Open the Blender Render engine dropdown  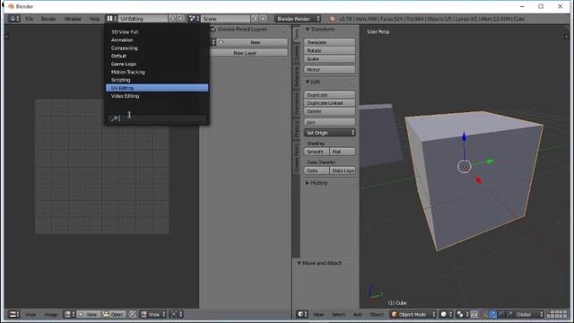298,18
